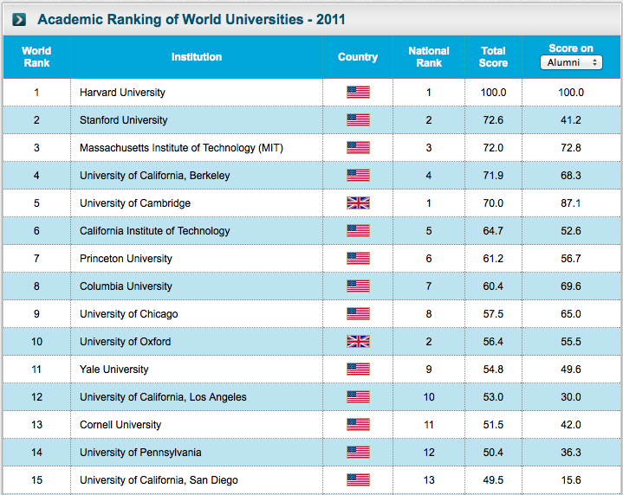Click Yale's alumni score 49.6
The width and height of the screenshot is (623, 495).
pos(571,370)
